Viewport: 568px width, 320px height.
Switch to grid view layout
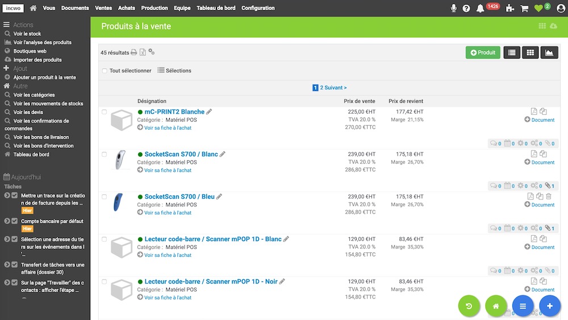click(531, 52)
